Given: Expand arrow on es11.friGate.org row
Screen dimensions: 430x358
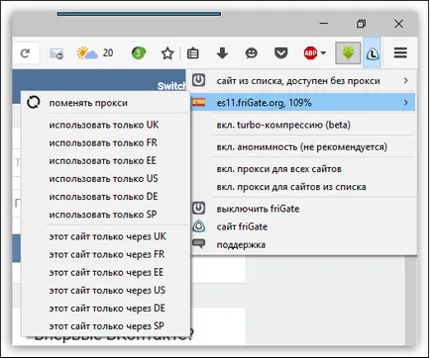Looking at the screenshot, I should [406, 103].
